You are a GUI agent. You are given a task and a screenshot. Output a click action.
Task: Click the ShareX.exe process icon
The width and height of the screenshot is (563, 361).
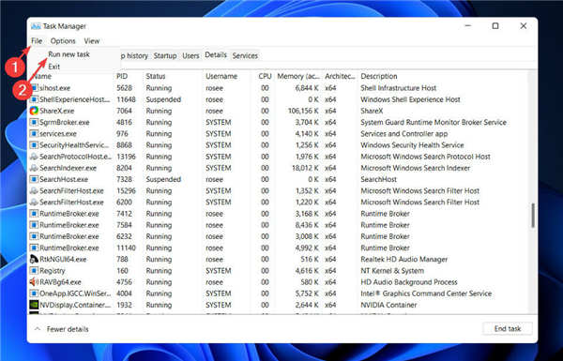click(x=34, y=111)
